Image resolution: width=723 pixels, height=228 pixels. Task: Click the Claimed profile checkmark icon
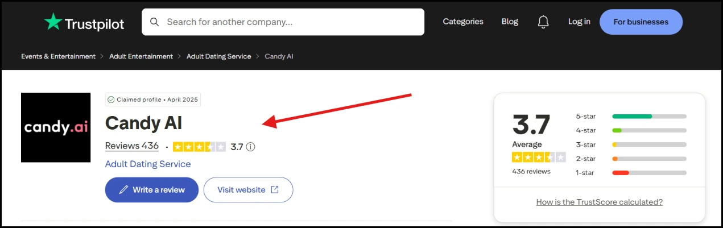pos(111,100)
